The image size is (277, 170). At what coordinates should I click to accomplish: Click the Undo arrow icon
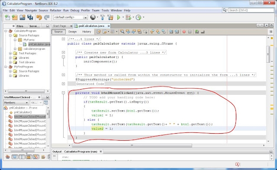[x=39, y=17]
